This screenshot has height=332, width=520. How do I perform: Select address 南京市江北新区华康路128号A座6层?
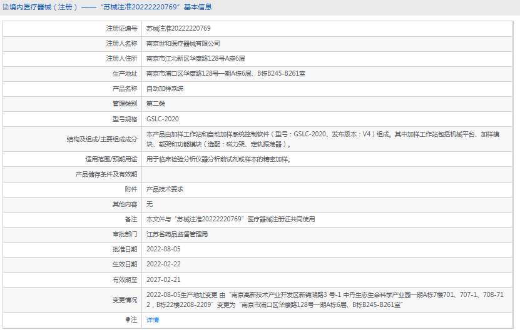pyautogui.click(x=196, y=59)
